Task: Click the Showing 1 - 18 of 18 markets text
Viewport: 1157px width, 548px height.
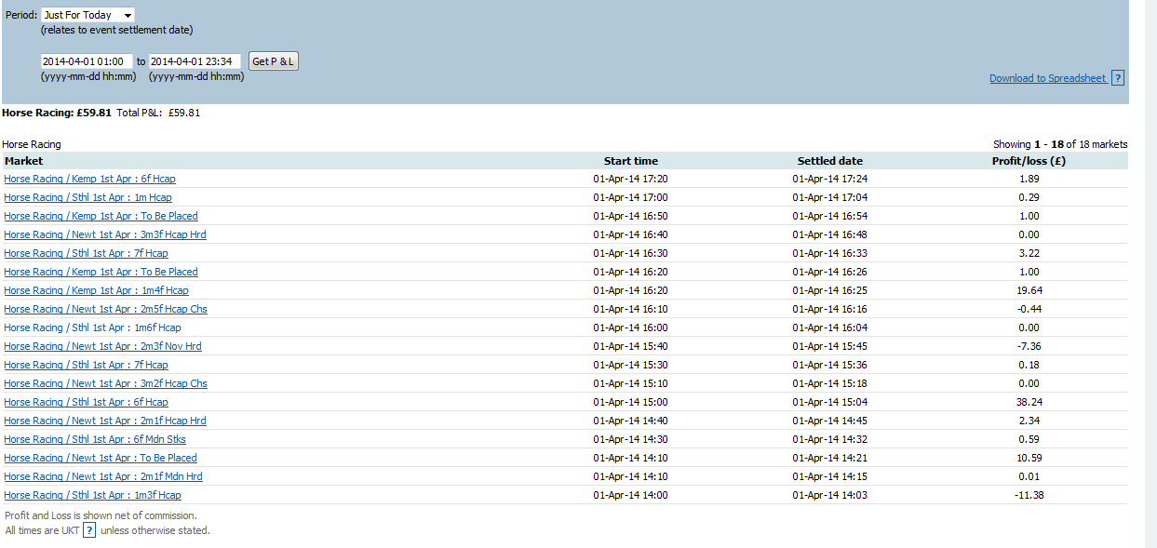Action: [x=1060, y=144]
